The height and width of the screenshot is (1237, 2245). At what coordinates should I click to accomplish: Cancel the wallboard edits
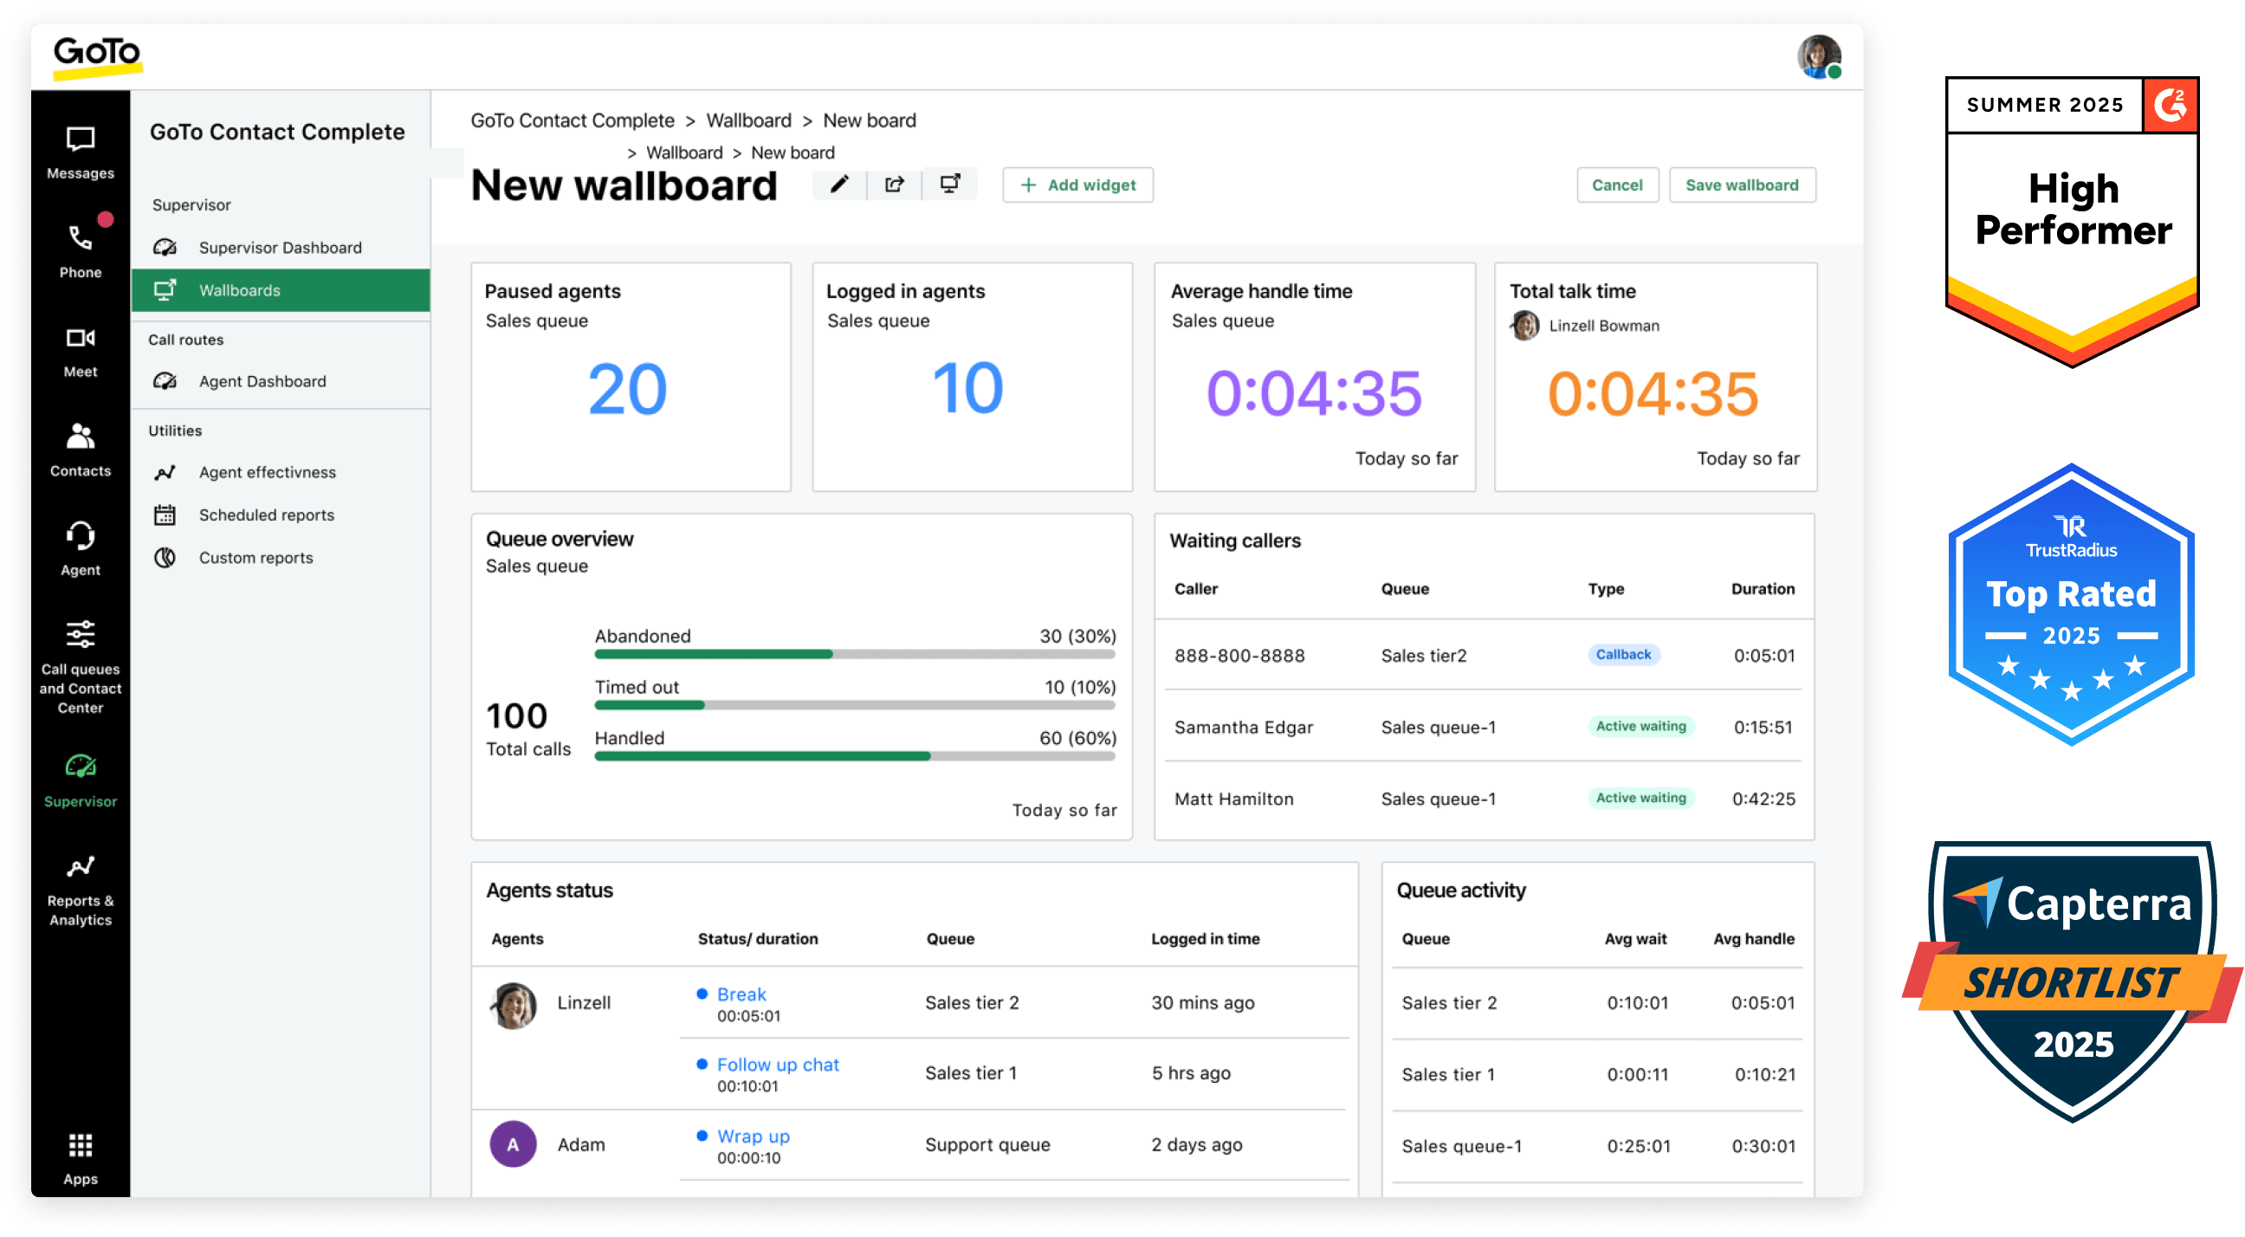click(x=1618, y=185)
